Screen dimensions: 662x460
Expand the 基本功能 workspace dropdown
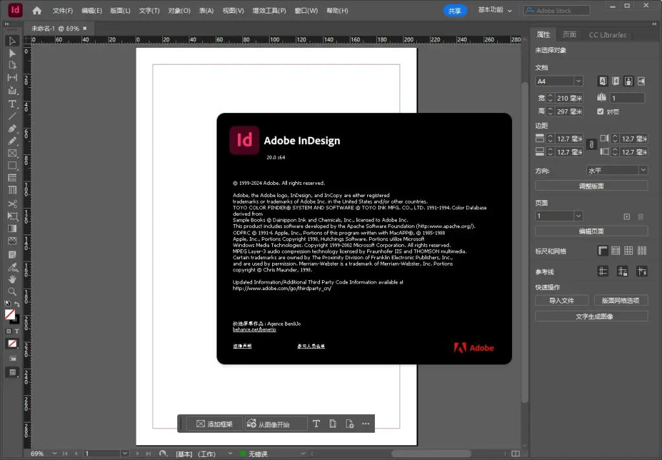pos(495,10)
